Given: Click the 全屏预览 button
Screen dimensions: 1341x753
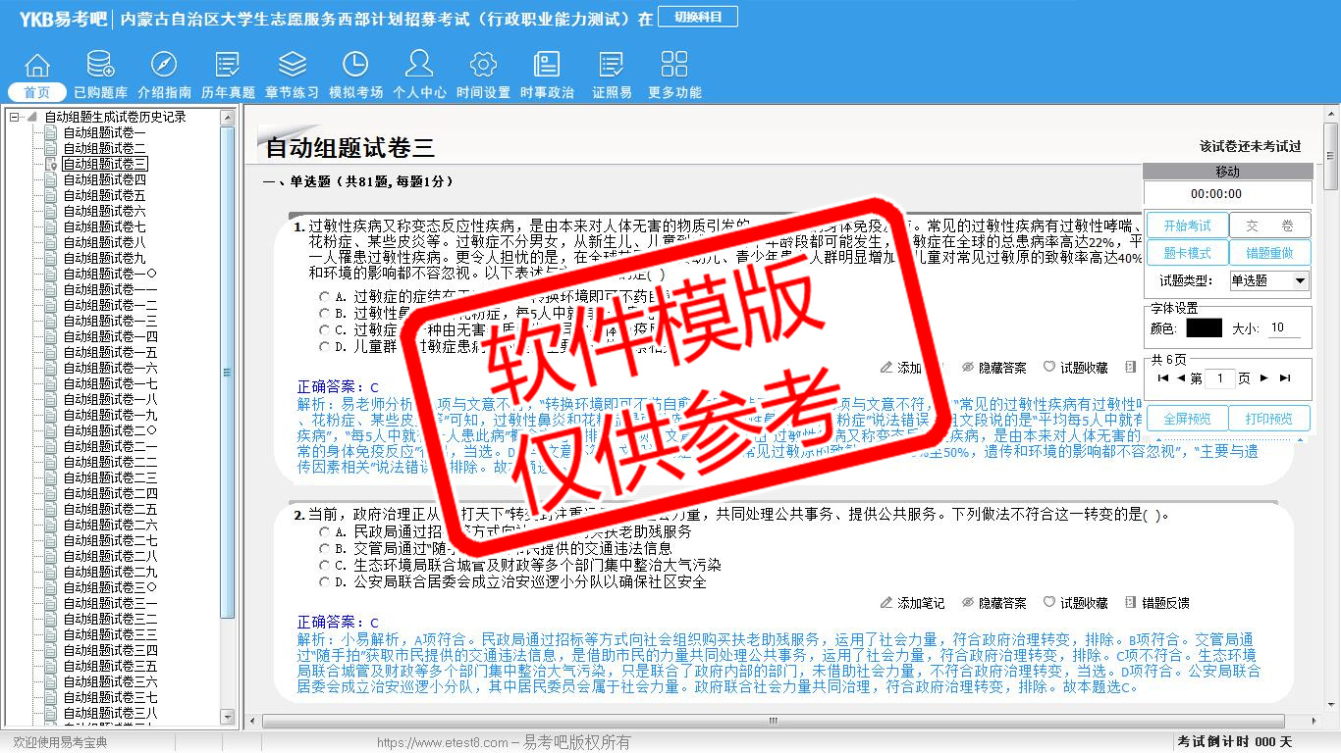Looking at the screenshot, I should (1188, 419).
